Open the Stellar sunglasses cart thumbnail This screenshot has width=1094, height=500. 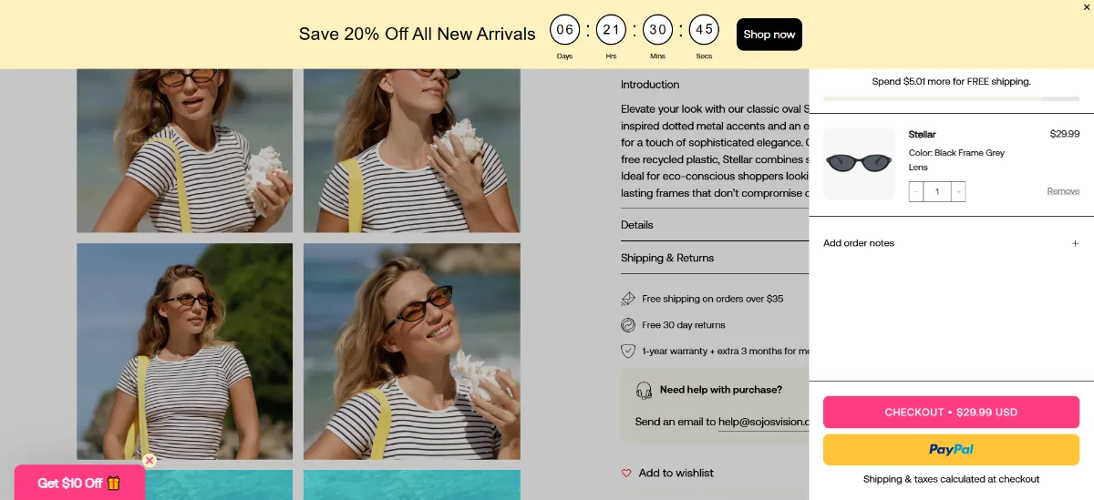859,163
